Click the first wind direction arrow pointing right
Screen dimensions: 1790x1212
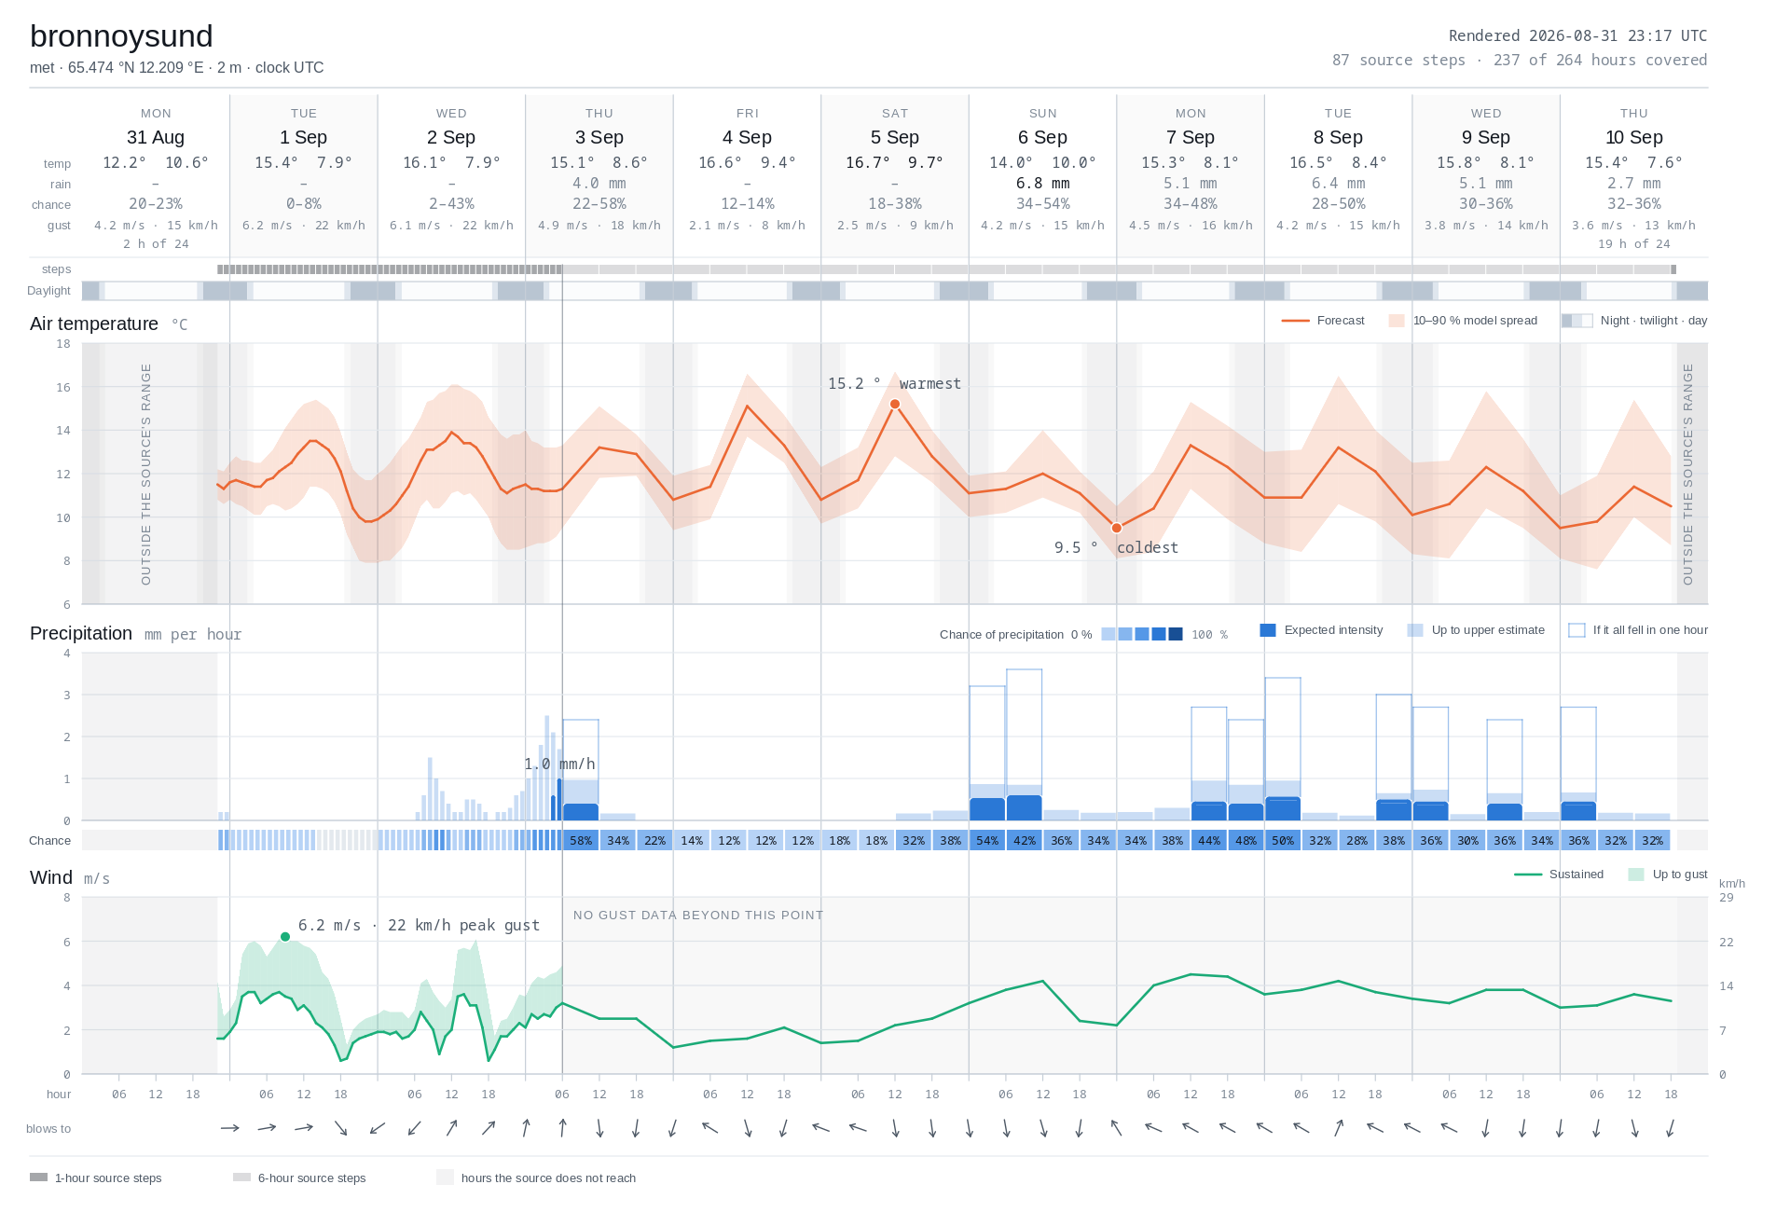230,1128
